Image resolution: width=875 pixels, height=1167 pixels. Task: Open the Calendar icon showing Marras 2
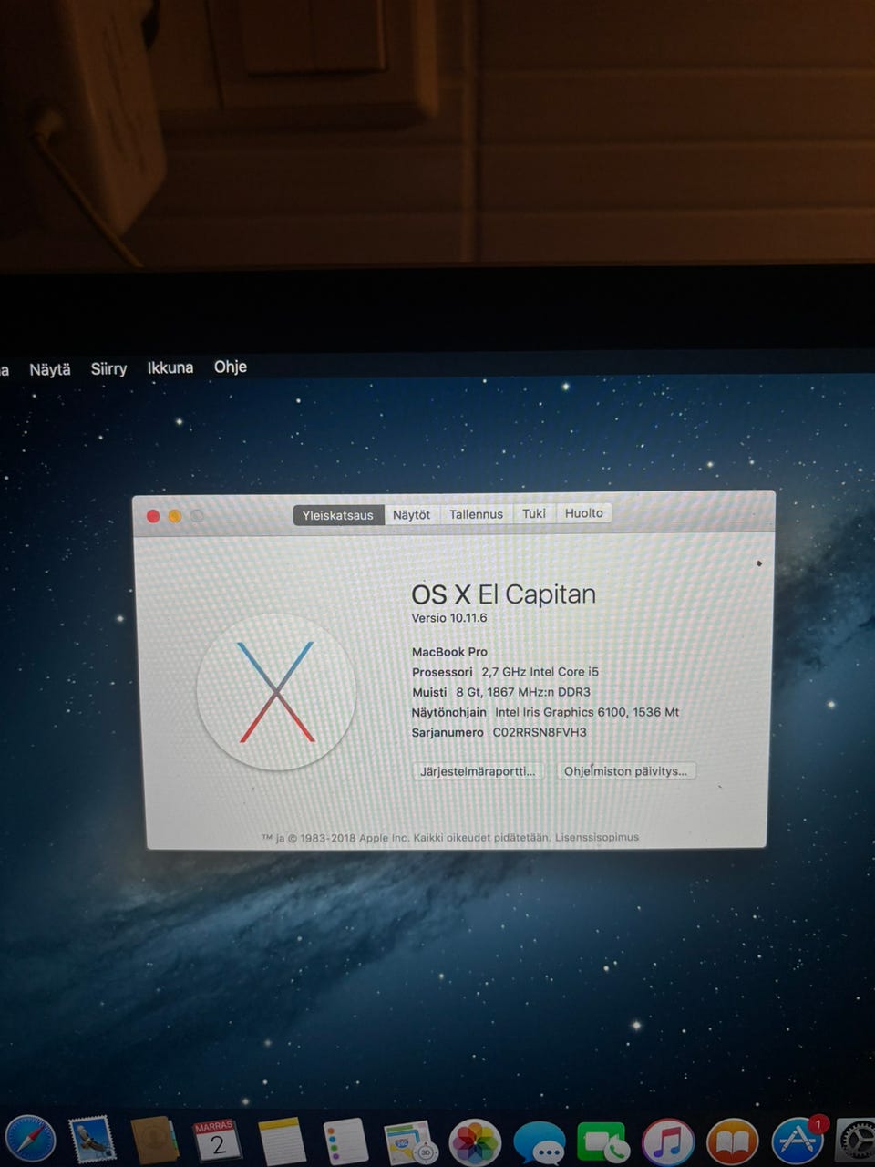click(217, 1141)
